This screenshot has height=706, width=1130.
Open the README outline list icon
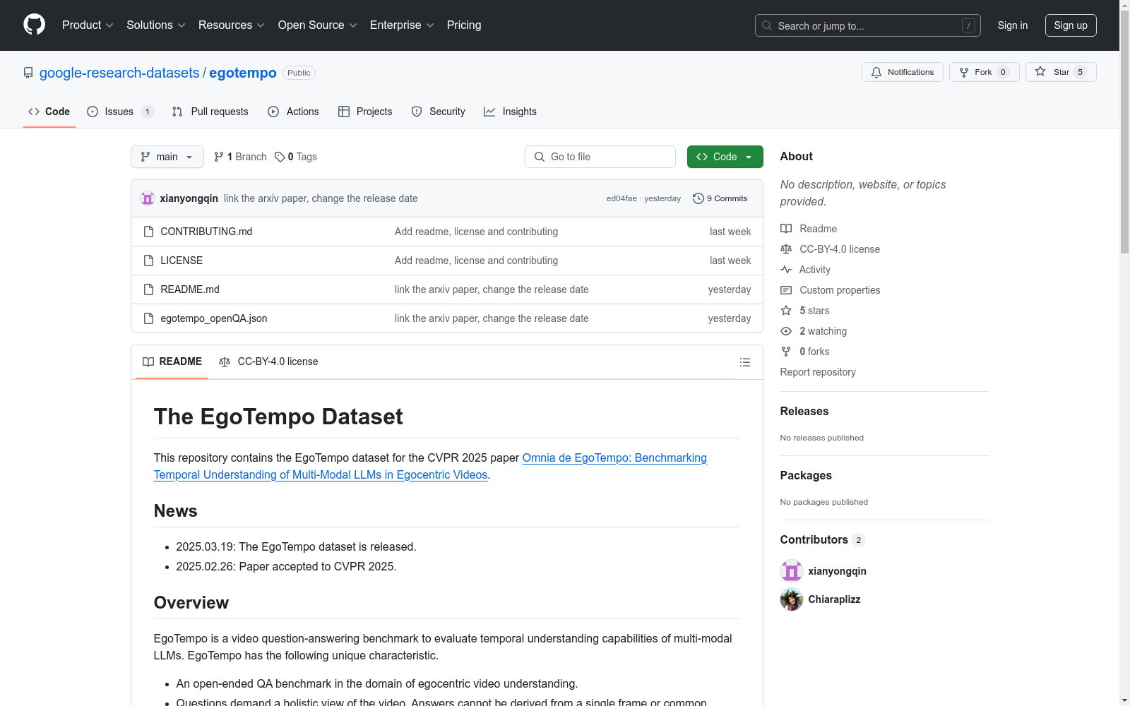tap(744, 362)
